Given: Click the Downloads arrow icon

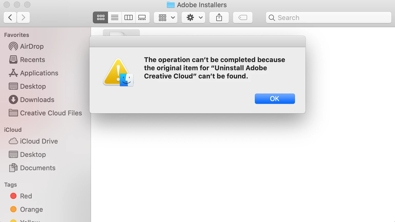Looking at the screenshot, I should [13, 99].
